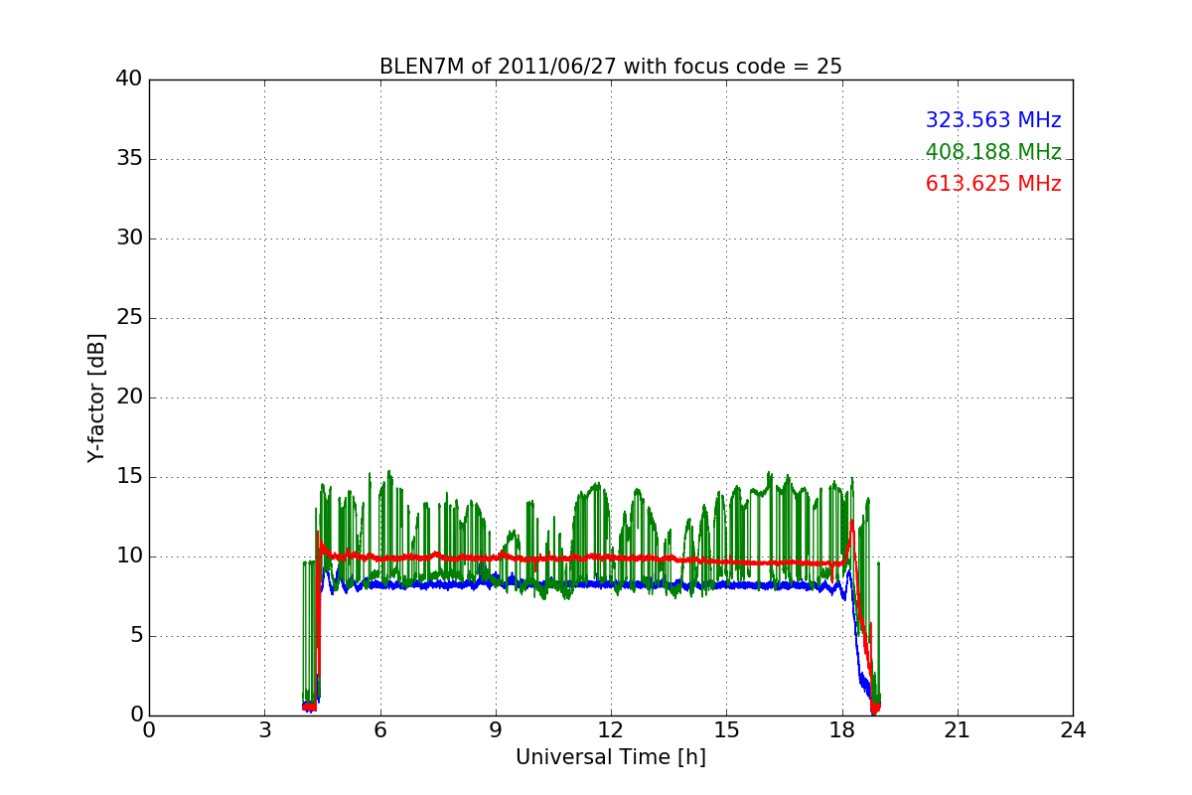Select the green 408.188 MHz legend label
Screen dimensions: 1192x795
pos(993,152)
